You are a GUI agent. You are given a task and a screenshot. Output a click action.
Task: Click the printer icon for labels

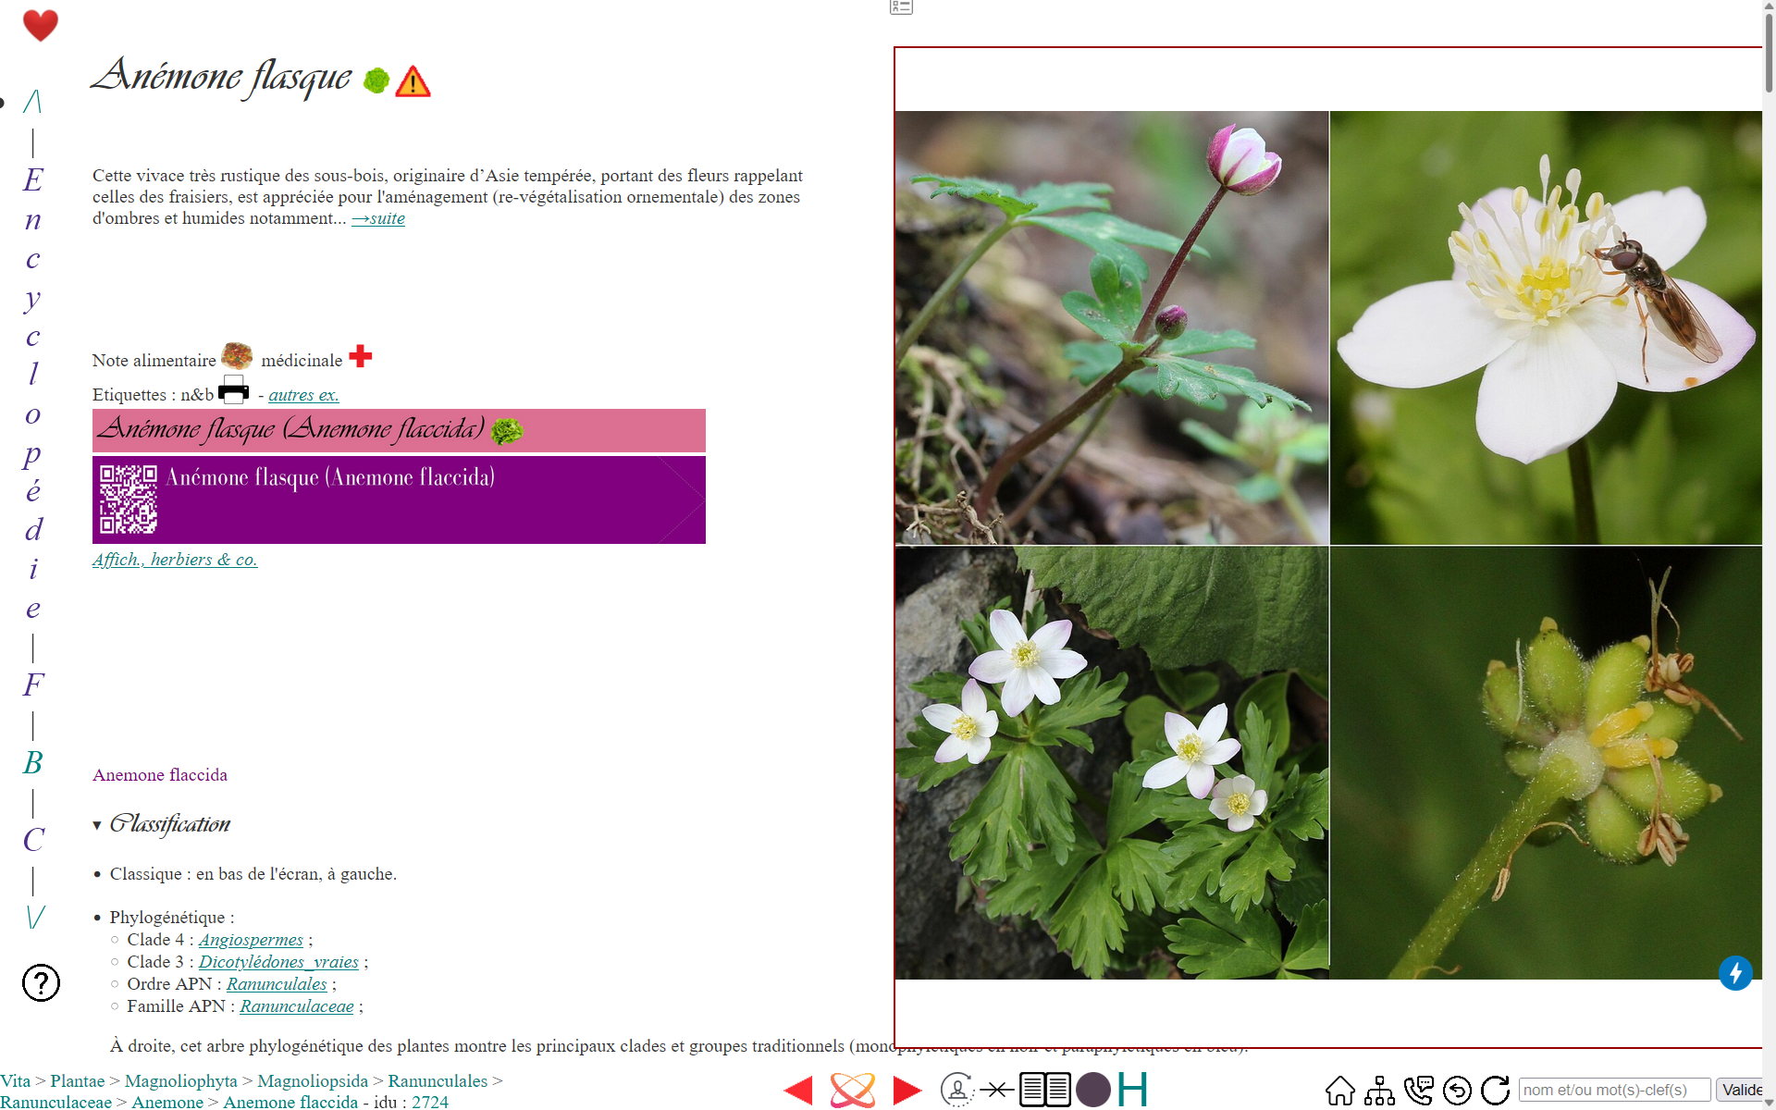coord(233,389)
